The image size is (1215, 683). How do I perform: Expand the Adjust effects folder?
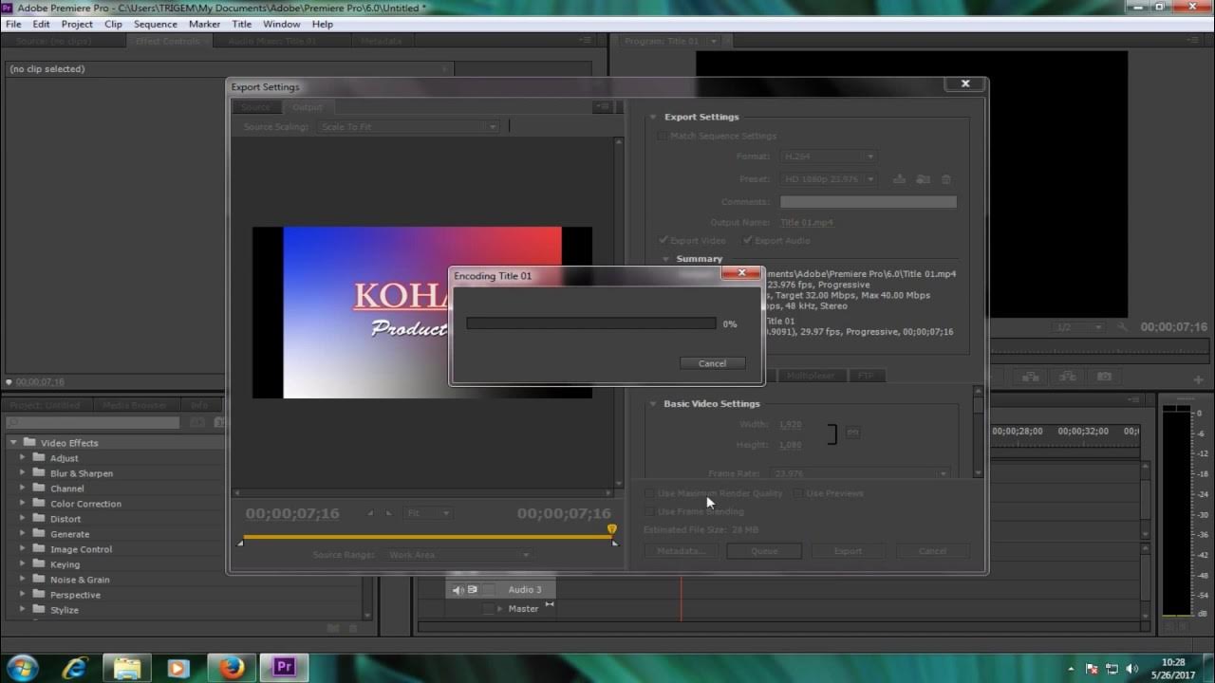[23, 458]
